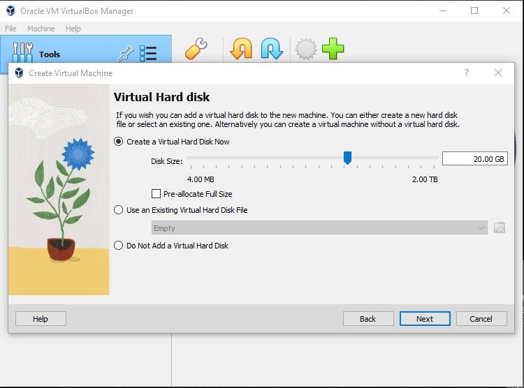The image size is (524, 388).
Task: Click the question mark dialog help icon
Action: point(467,73)
